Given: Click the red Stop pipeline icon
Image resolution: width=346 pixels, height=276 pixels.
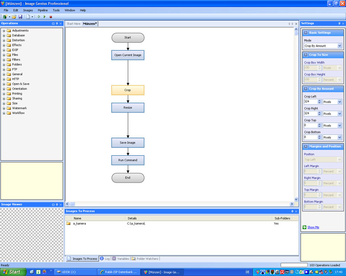Looking at the screenshot, I should point(51,17).
